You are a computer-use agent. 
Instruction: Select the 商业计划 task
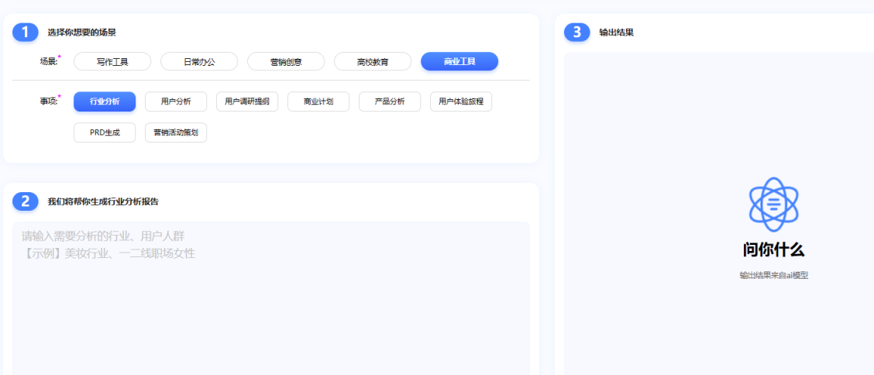[x=318, y=101]
